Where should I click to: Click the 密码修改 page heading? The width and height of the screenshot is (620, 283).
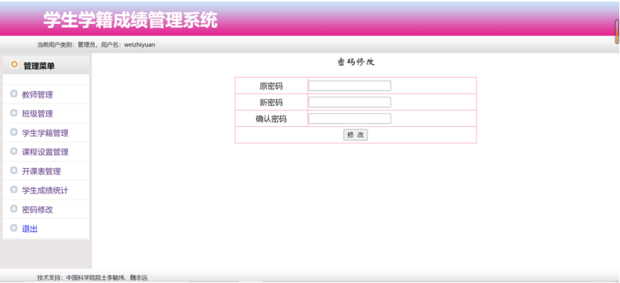click(356, 62)
